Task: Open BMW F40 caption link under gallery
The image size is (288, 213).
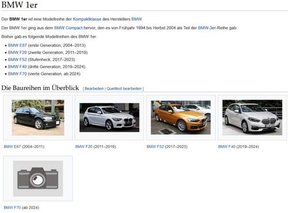Action: 227,147
